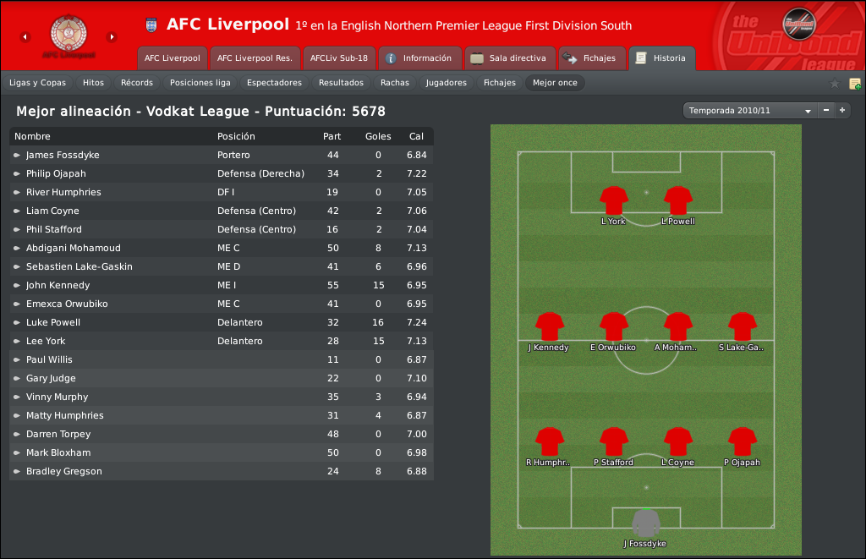Go to previous club using left arrow
The width and height of the screenshot is (866, 559).
[25, 37]
